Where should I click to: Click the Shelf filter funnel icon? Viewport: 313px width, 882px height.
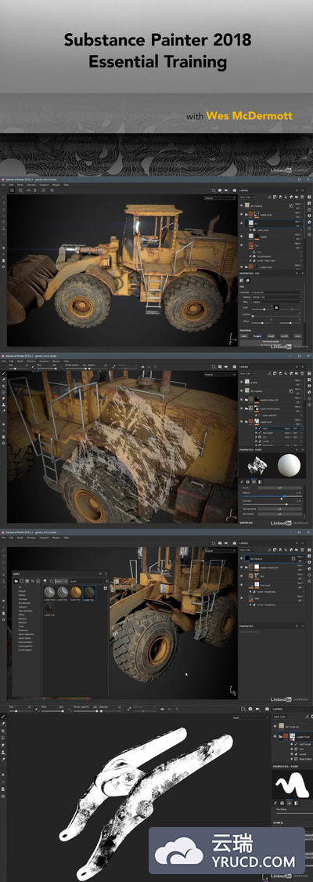pos(45,581)
